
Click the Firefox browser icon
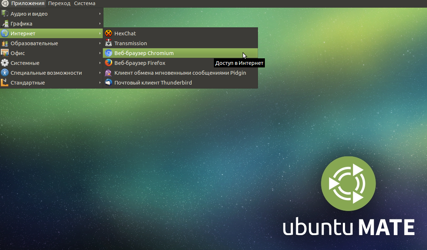click(108, 63)
